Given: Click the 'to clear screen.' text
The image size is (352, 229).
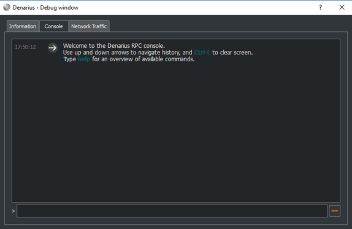Looking at the screenshot, I should coord(232,53).
